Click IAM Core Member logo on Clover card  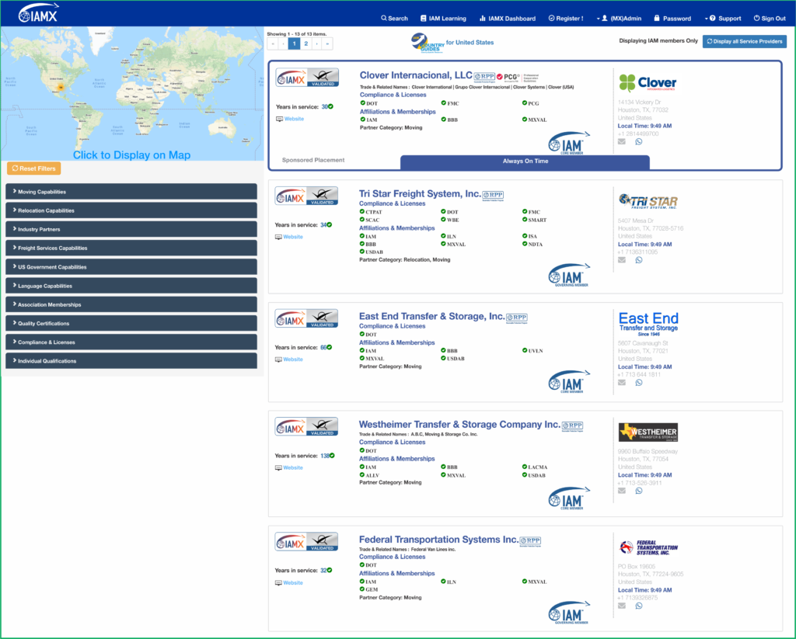tap(569, 143)
